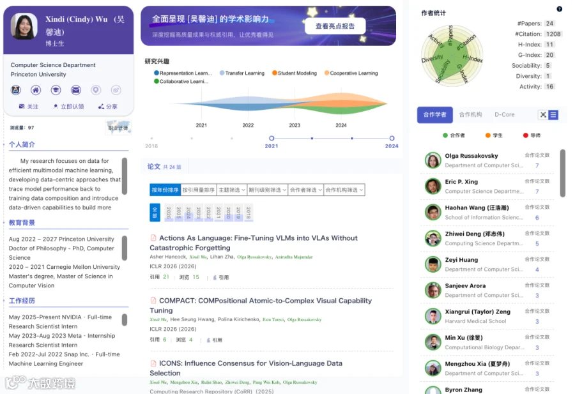The height and width of the screenshot is (394, 575).
Task: Click the 2024 timeline slider handle
Action: 392,138
